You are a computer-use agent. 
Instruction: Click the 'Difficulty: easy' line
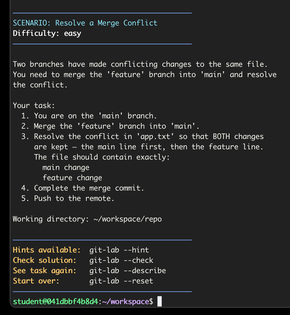click(x=47, y=33)
